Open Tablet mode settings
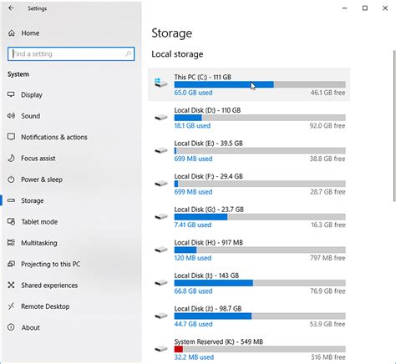This screenshot has width=396, height=364. coord(39,222)
